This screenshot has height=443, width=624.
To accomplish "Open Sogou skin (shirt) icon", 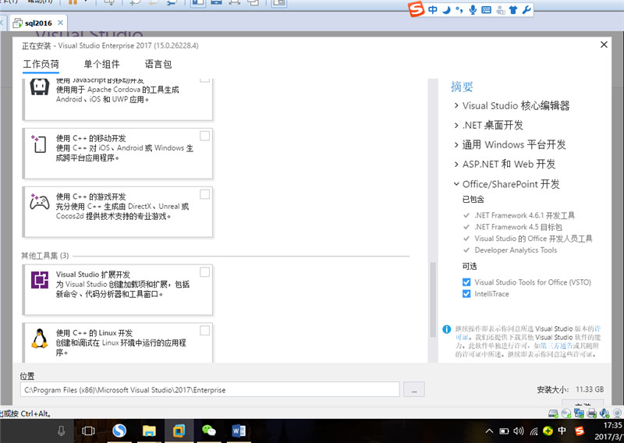I will click(513, 10).
